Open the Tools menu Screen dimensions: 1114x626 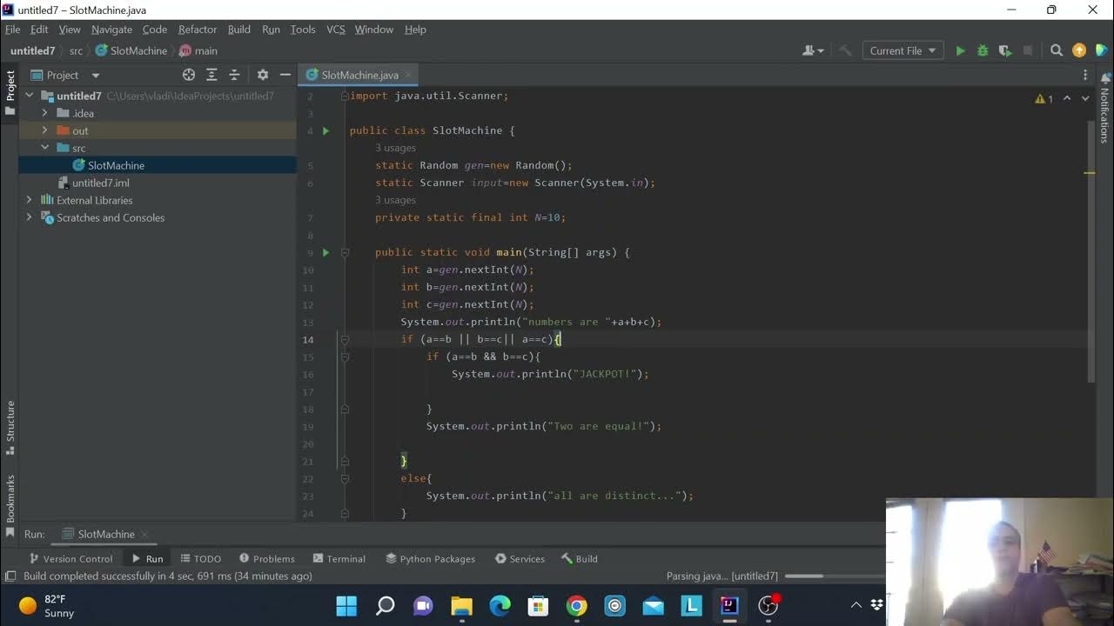303,30
